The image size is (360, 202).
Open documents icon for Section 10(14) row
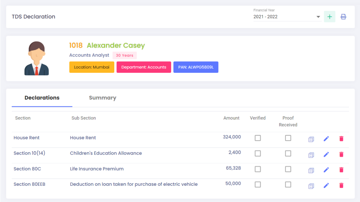pos(311,155)
